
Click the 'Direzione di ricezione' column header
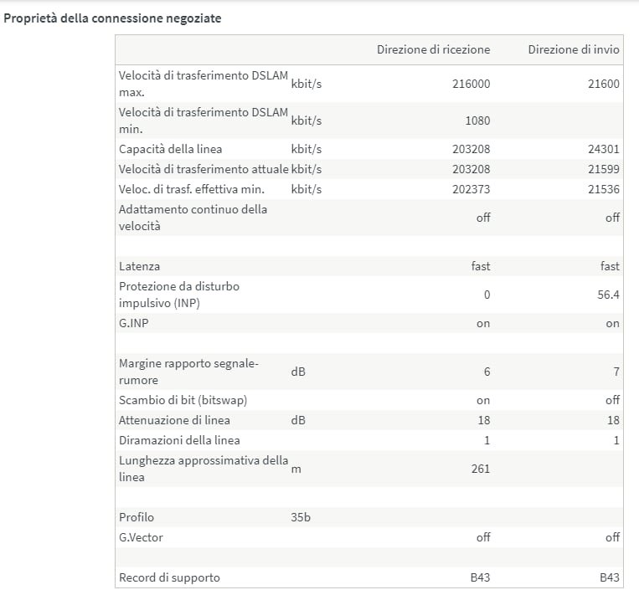click(433, 49)
